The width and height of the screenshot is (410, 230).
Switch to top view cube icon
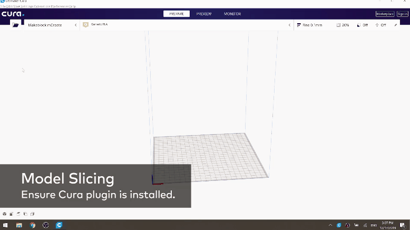(x=18, y=214)
